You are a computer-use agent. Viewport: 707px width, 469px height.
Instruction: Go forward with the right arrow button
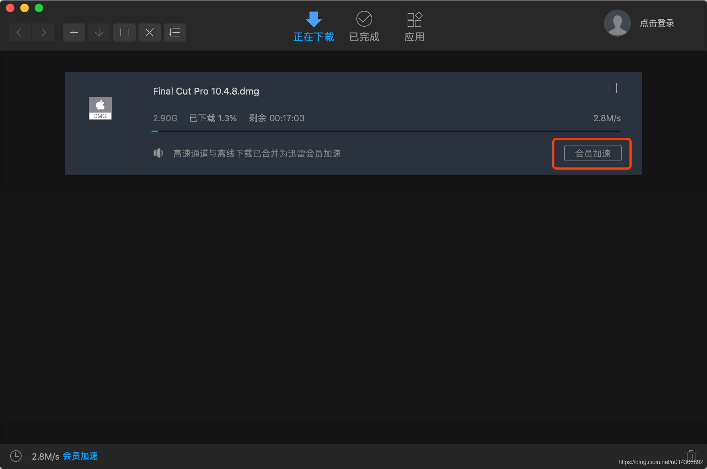[43, 32]
